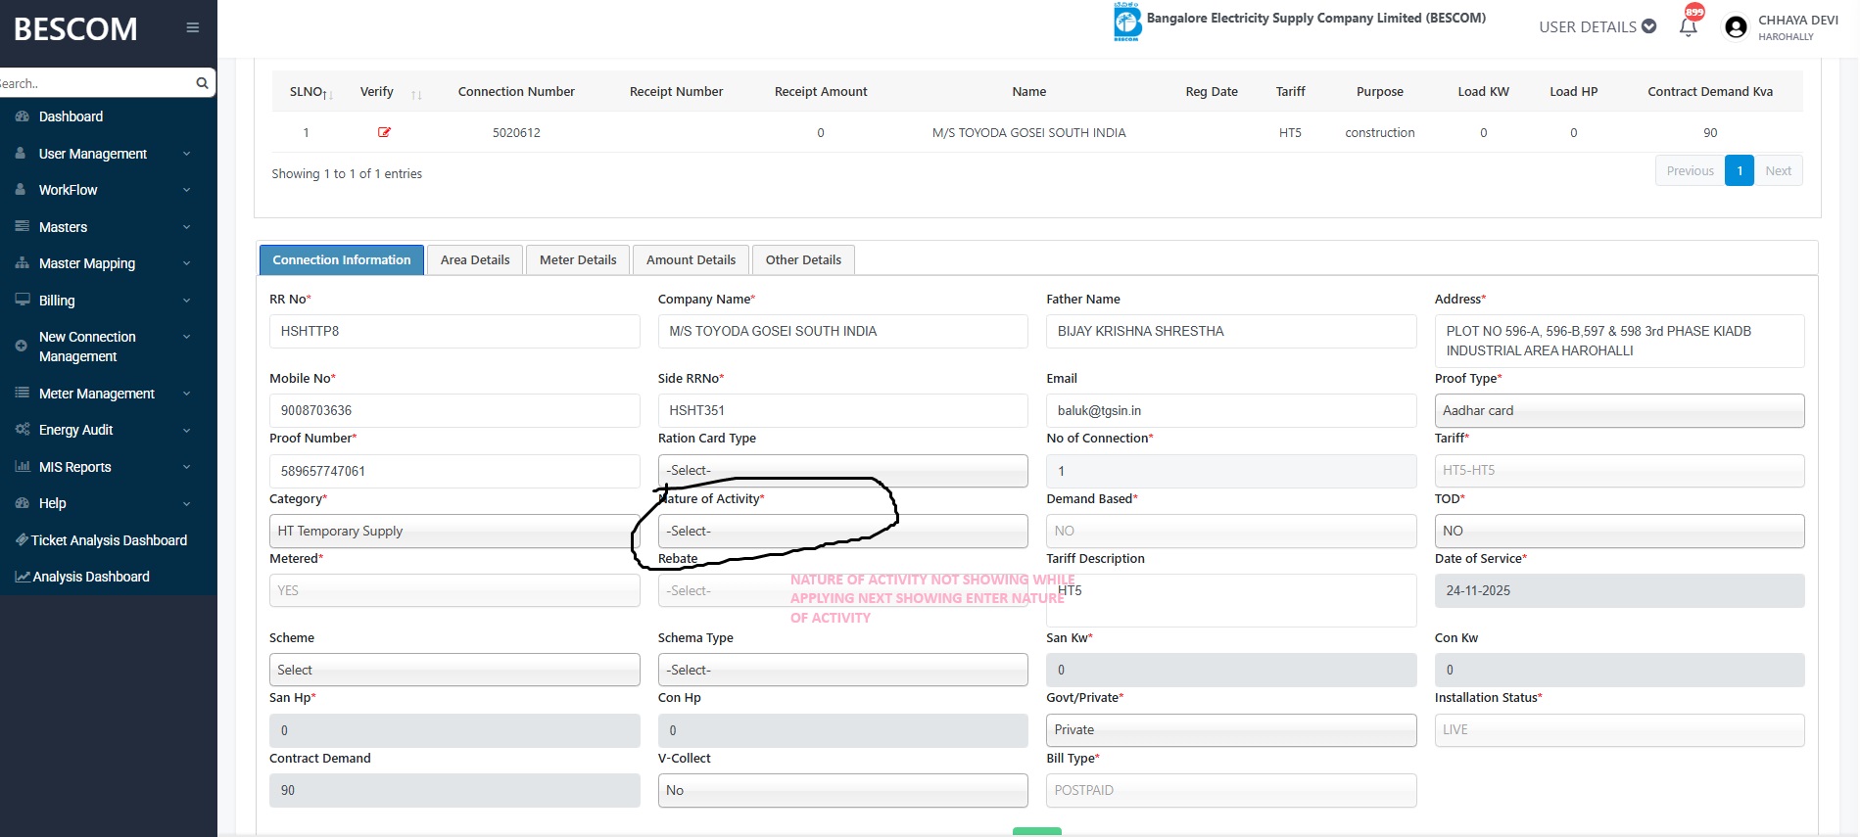The width and height of the screenshot is (1860, 837).
Task: Toggle the hamburger sidebar menu icon
Action: pos(193,27)
